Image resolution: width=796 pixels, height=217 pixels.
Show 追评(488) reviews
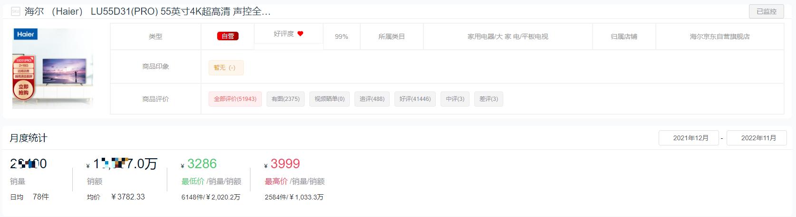click(x=372, y=99)
